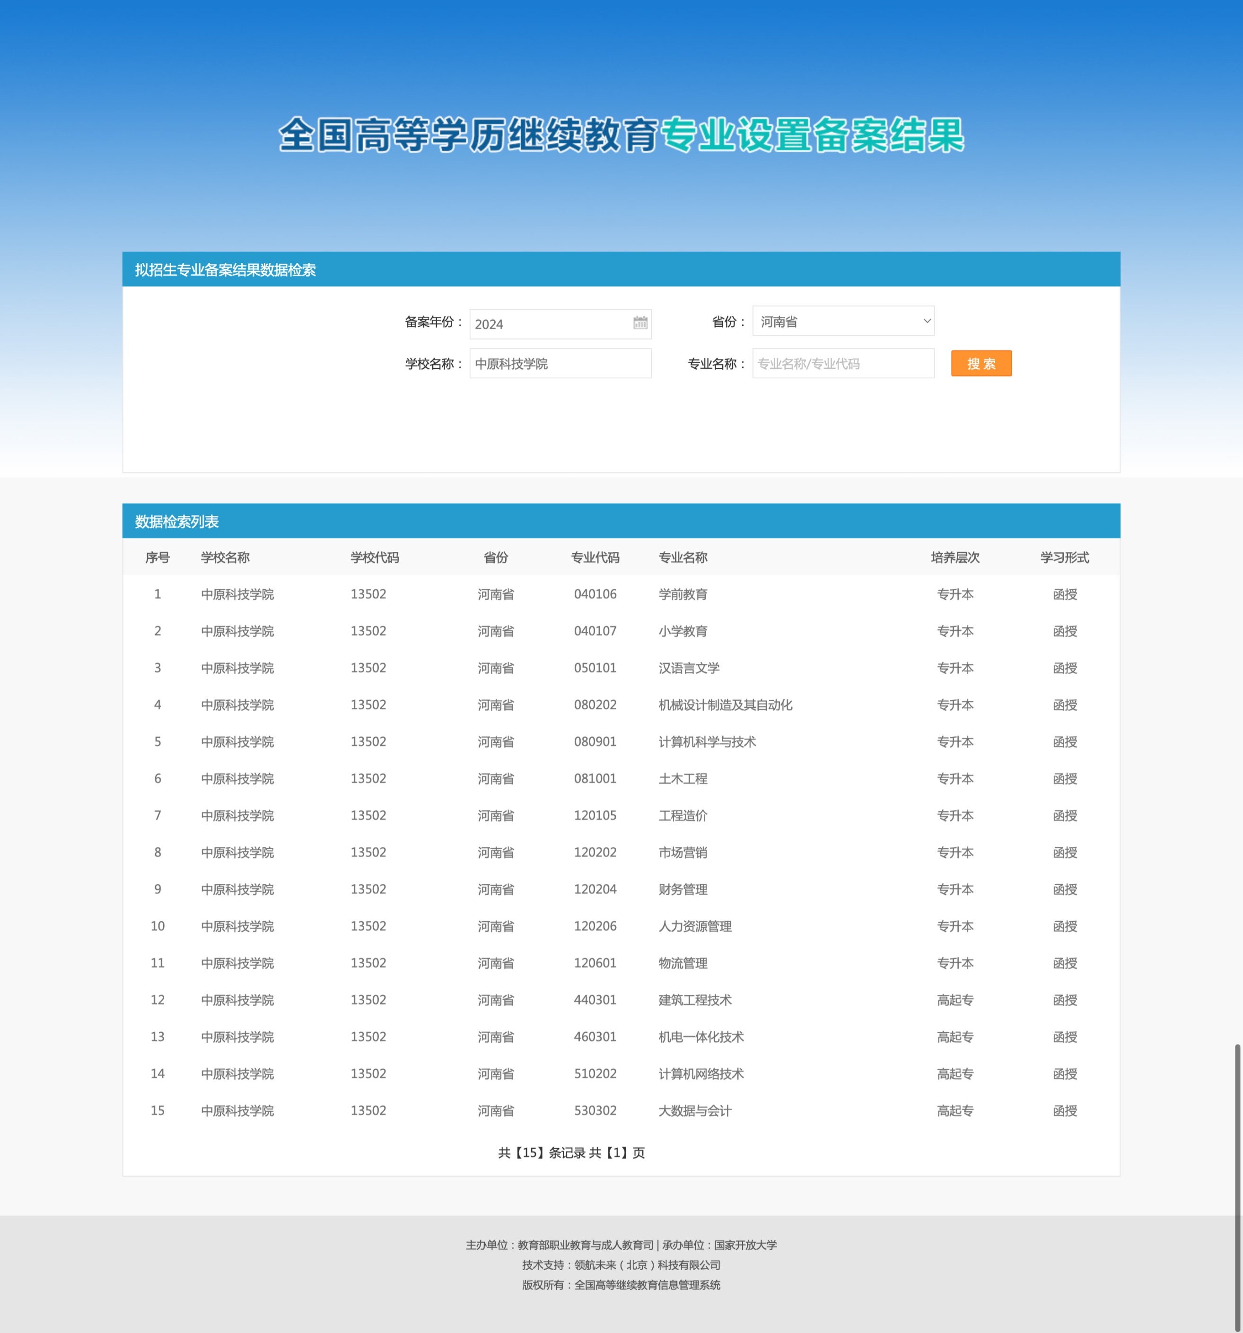The height and width of the screenshot is (1333, 1243).
Task: Click the record count text 共【15】条记录
Action: point(542,1153)
